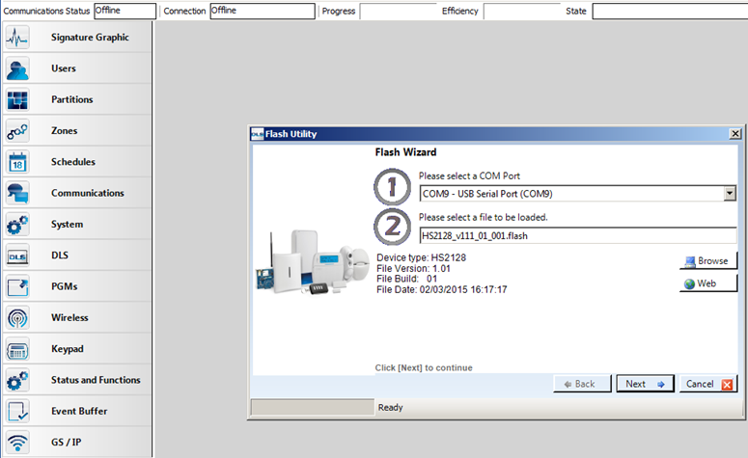Open the System menu item
The width and height of the screenshot is (748, 458).
click(x=67, y=225)
